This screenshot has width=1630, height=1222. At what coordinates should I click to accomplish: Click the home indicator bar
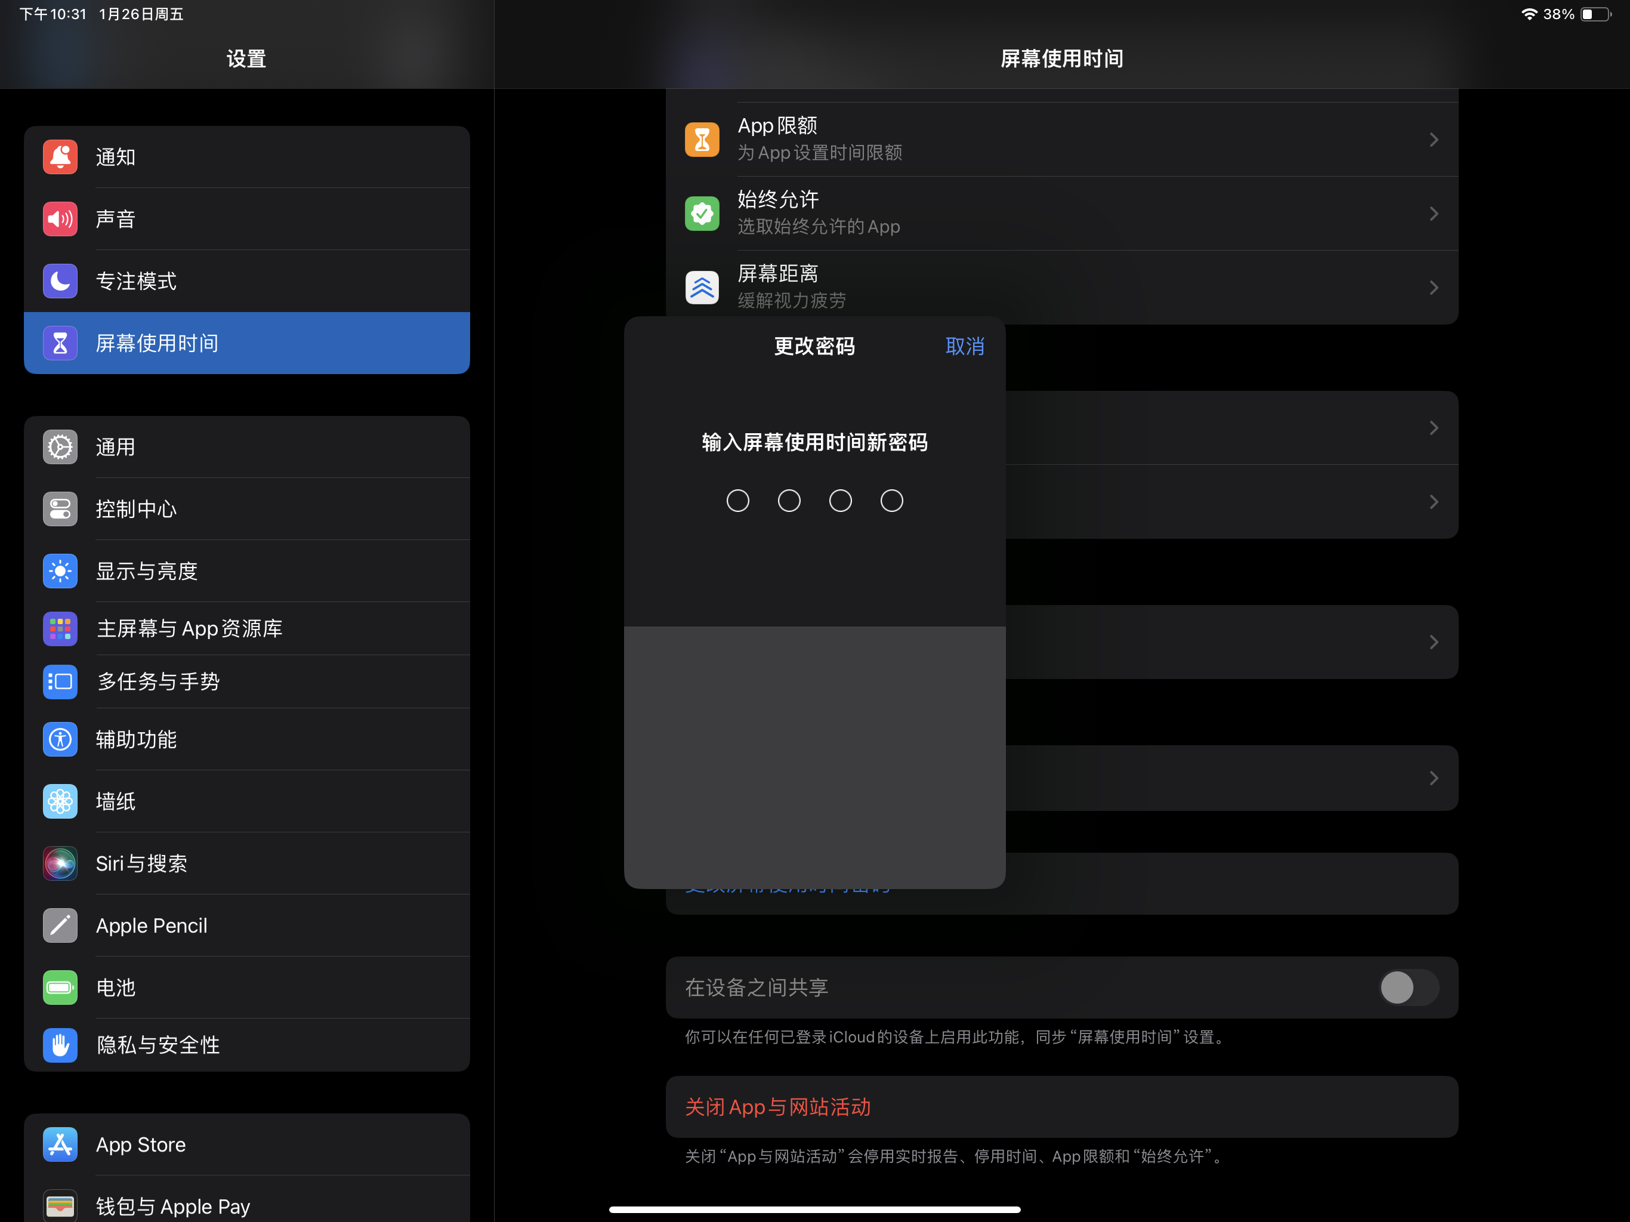click(x=814, y=1209)
